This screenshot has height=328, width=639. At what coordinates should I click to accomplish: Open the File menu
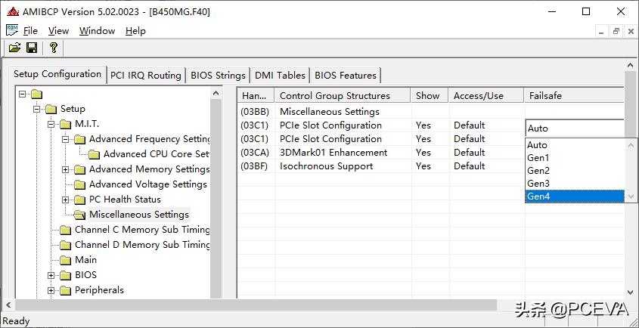30,31
